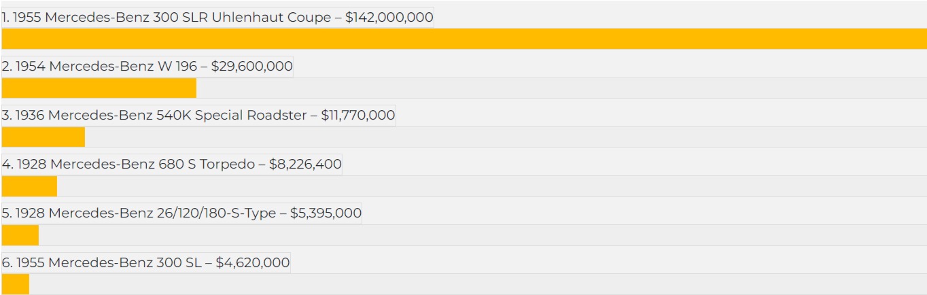Click the yellow bar under W 196
Screen dimensions: 927x295
[x=99, y=88]
